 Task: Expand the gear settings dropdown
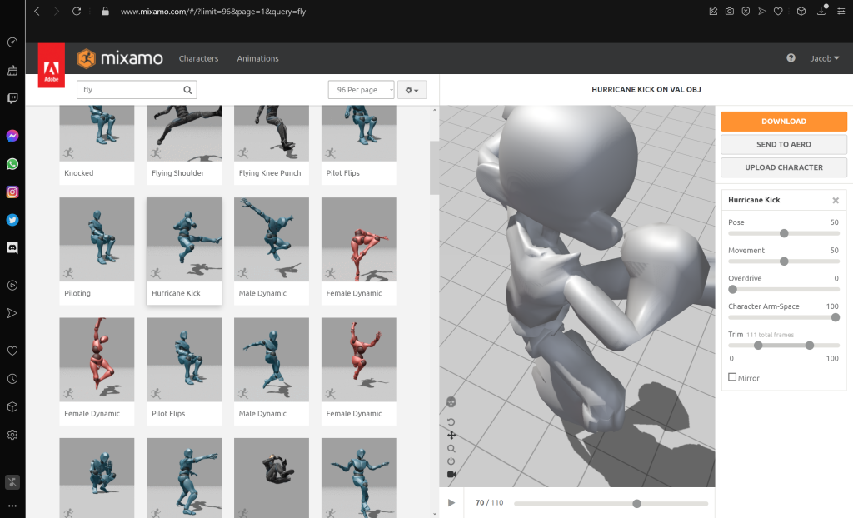click(412, 90)
